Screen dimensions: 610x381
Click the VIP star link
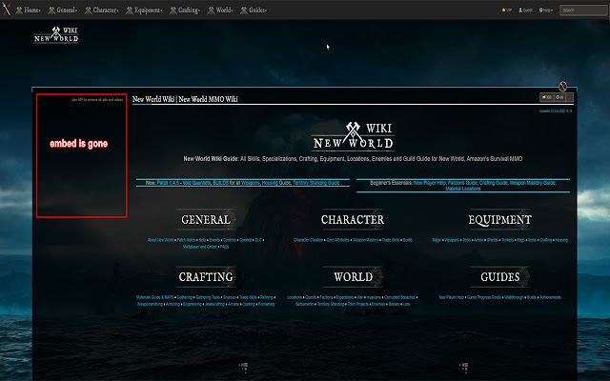506,10
